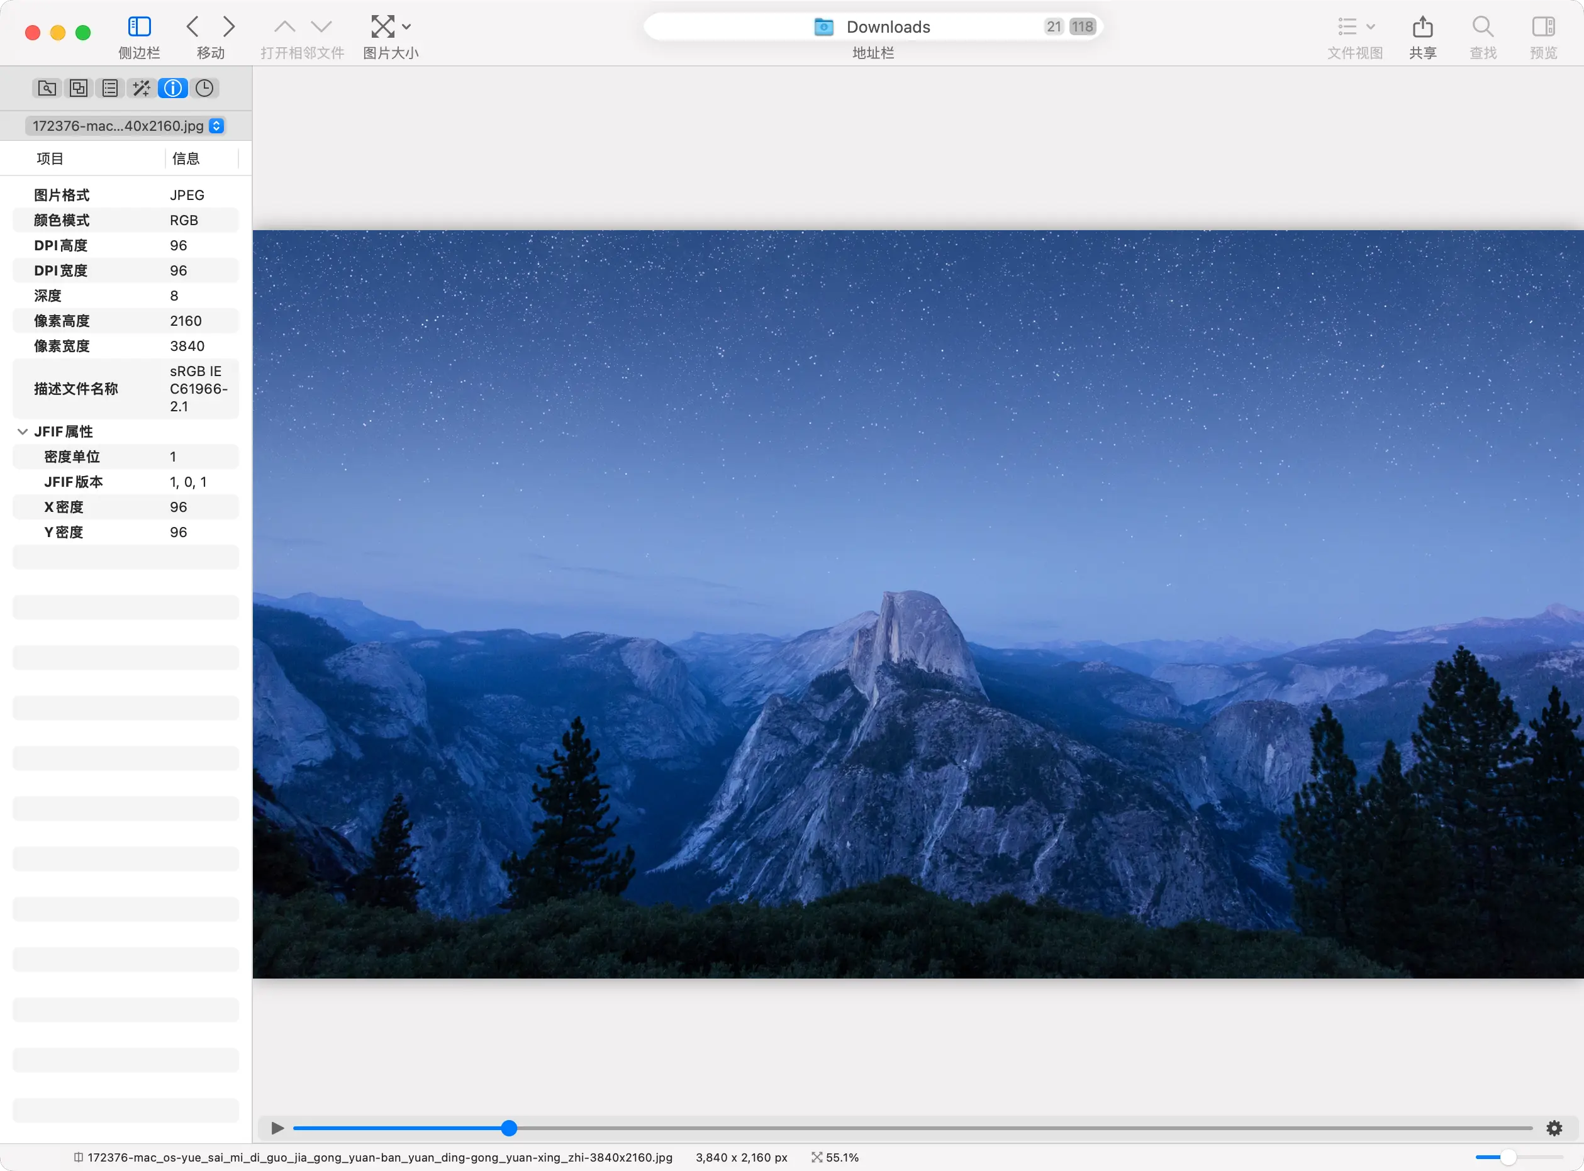
Task: Click the Share (共享) toolbar icon
Action: tap(1422, 28)
